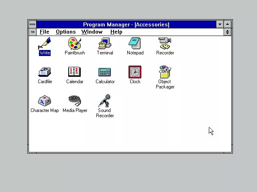Select the Cardfile icon
Screen dimensions: 257x192
45,72
